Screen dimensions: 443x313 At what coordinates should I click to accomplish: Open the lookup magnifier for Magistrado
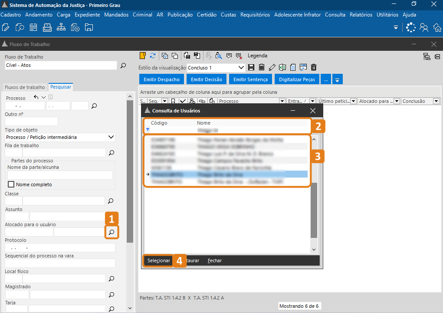[112, 295]
